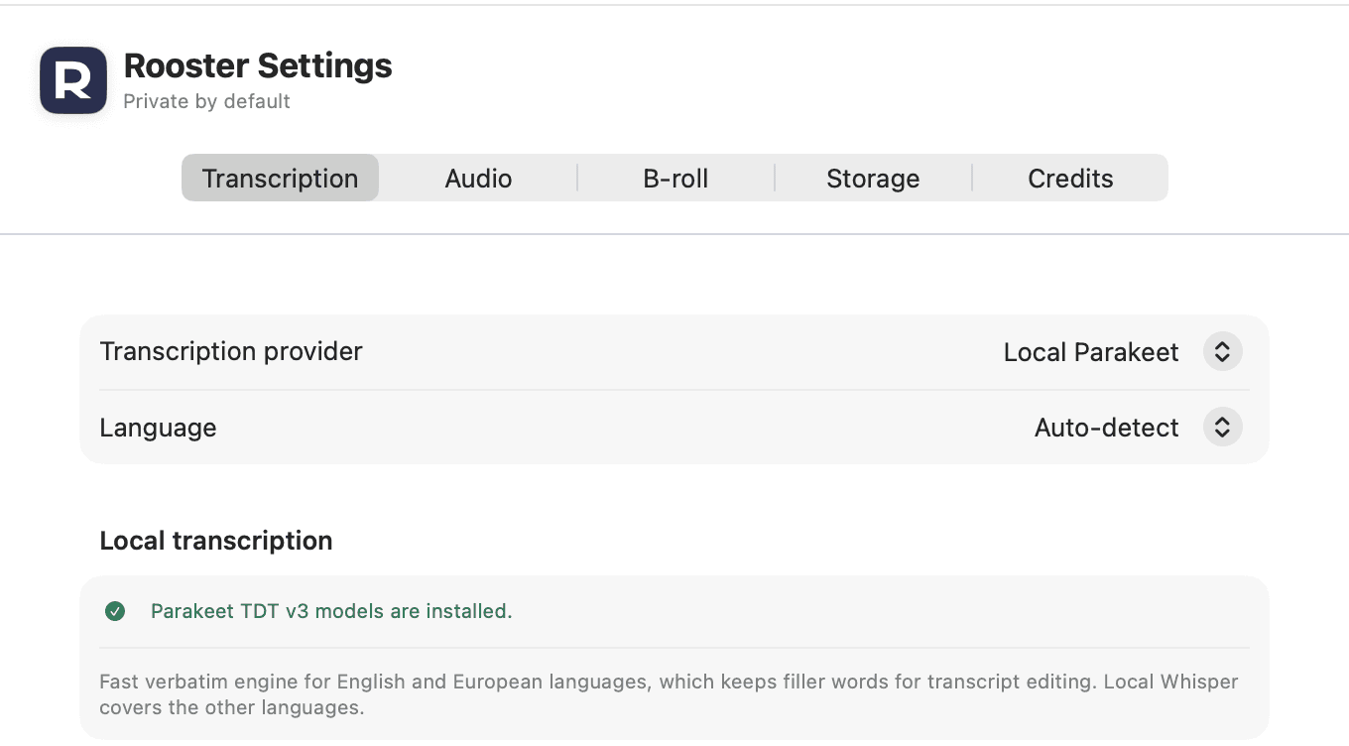Image resolution: width=1349 pixels, height=746 pixels.
Task: Open the Transcription provider dropdown
Action: click(1222, 351)
